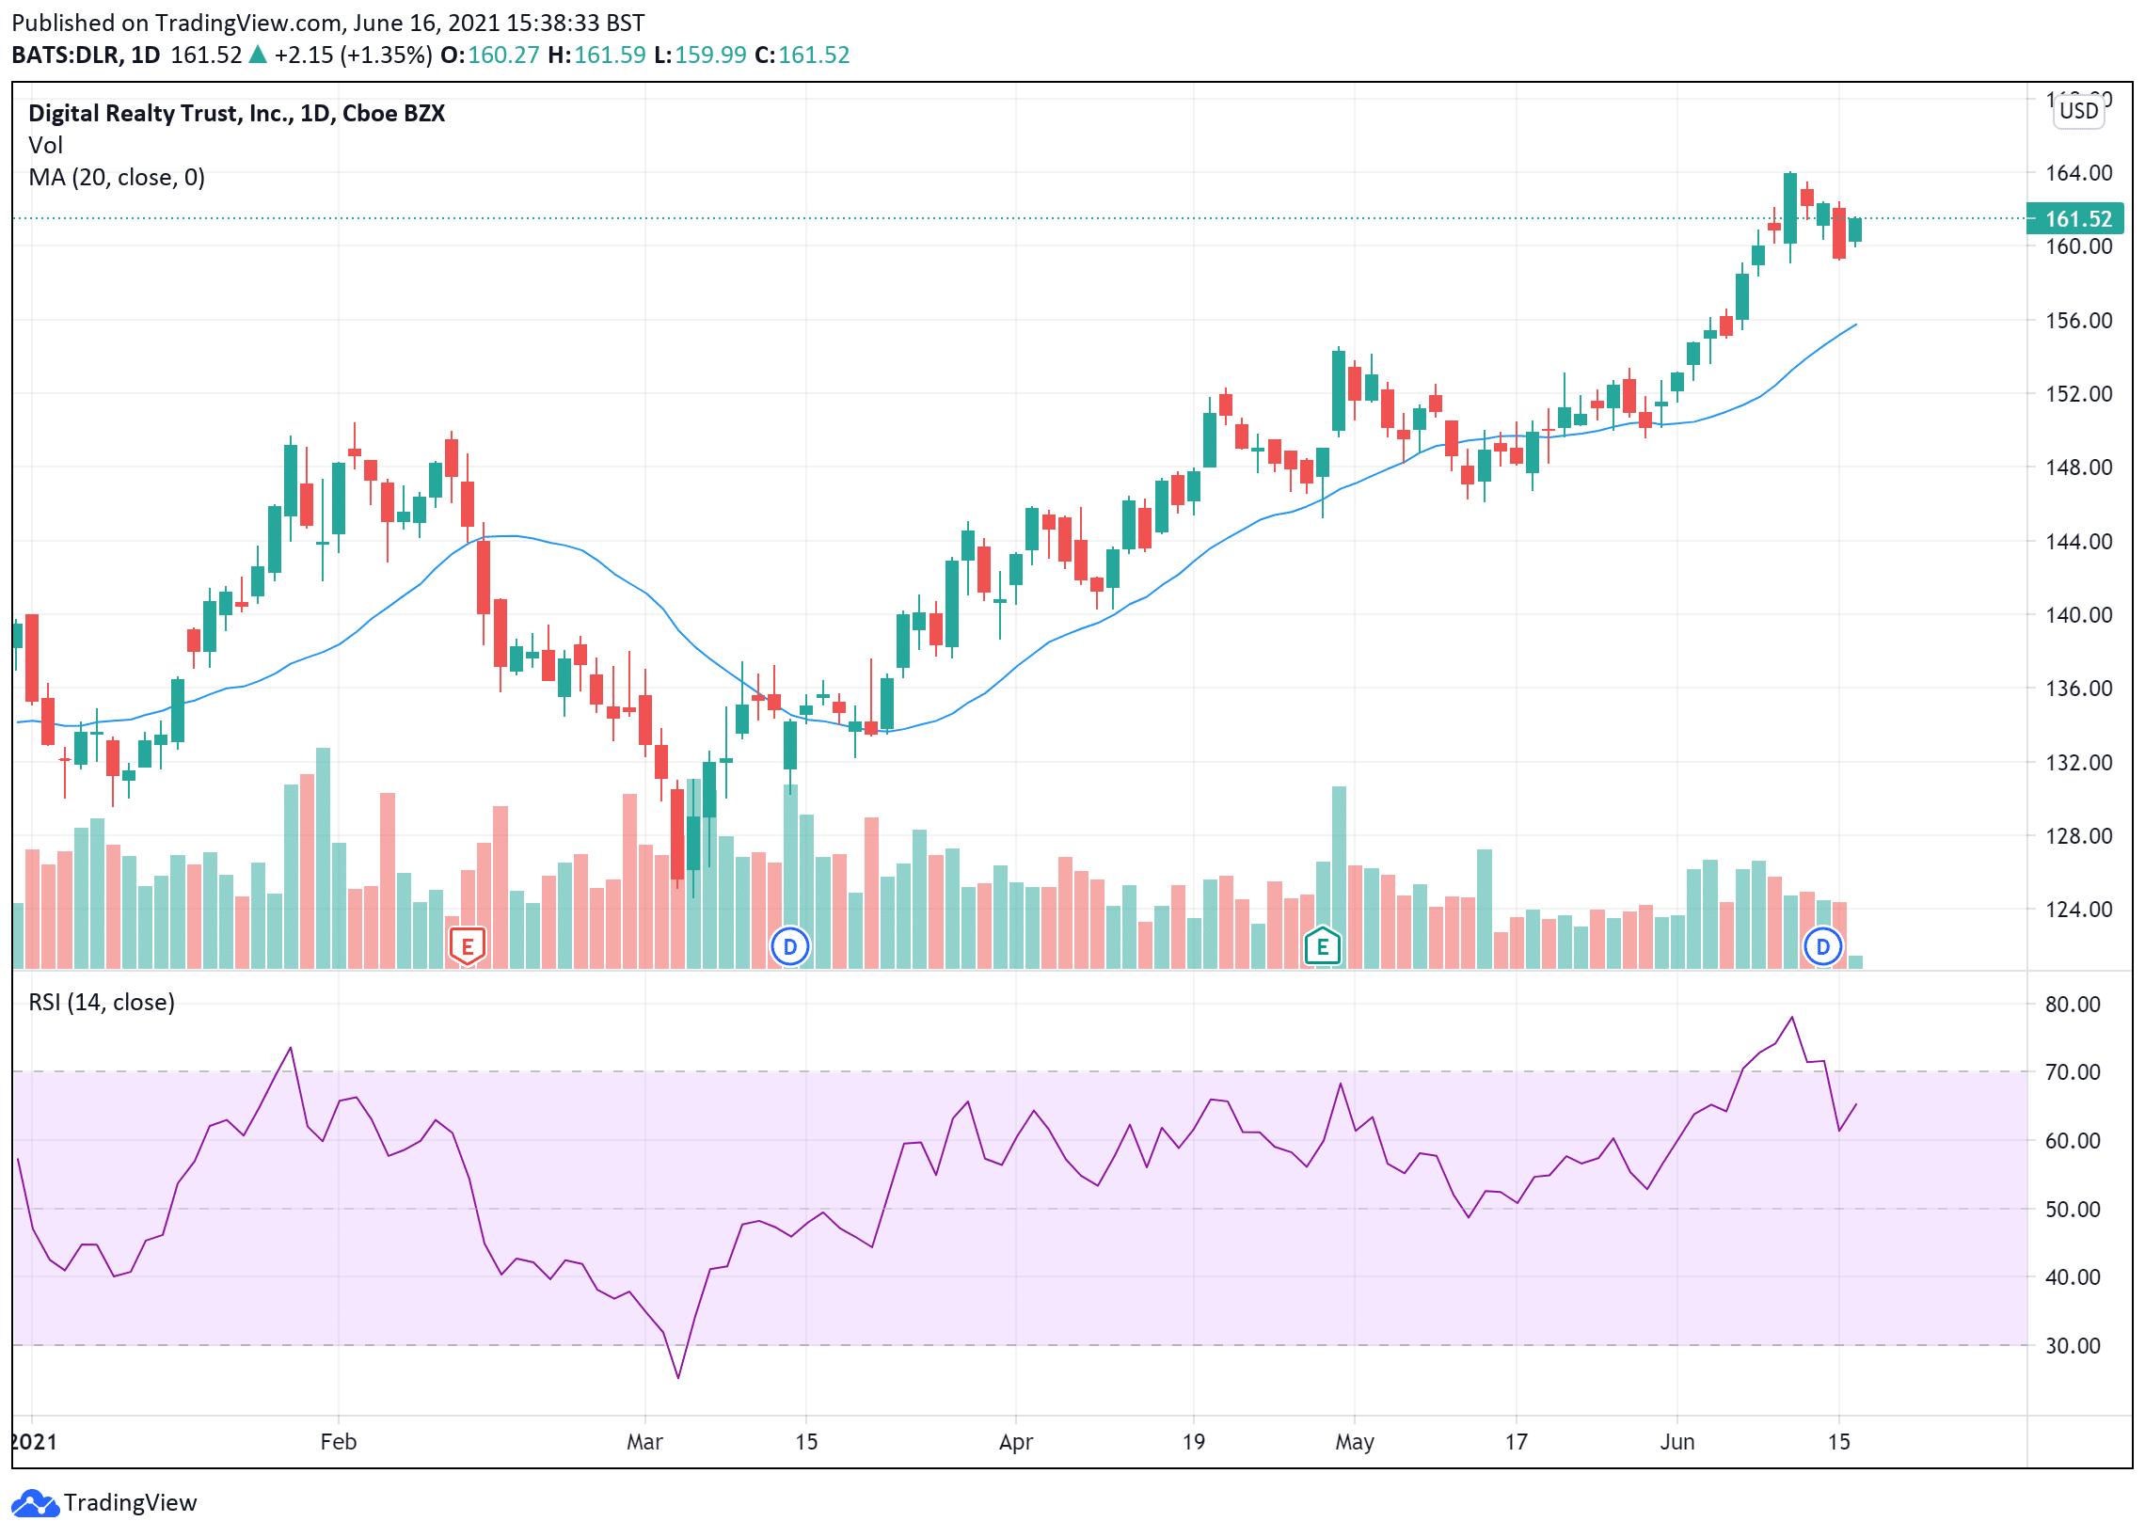Image resolution: width=2145 pixels, height=1537 pixels.
Task: Click the 2021 year label on time axis
Action: point(34,1441)
